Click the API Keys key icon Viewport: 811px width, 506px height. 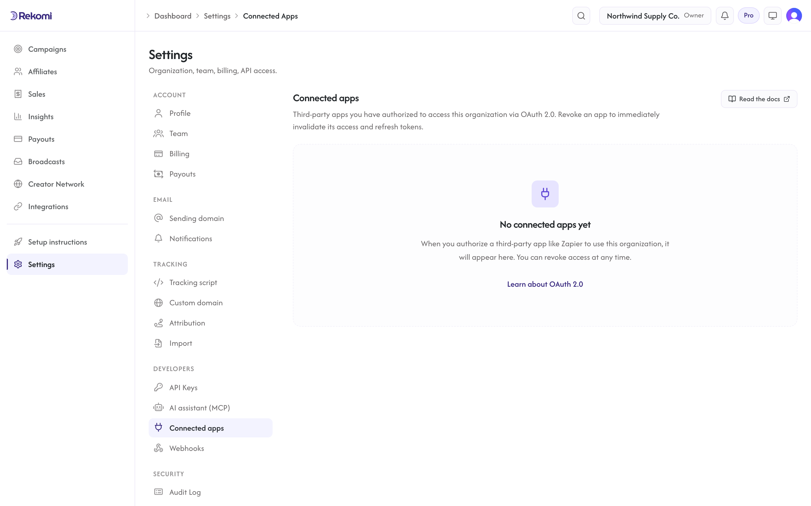[159, 388]
